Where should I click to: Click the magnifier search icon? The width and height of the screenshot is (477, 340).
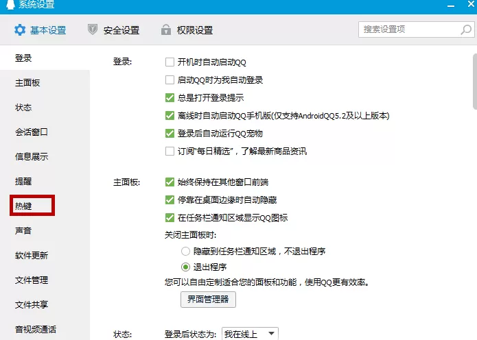pyautogui.click(x=466, y=29)
